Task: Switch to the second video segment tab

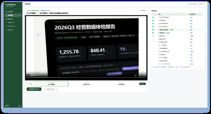Action: click(x=86, y=84)
